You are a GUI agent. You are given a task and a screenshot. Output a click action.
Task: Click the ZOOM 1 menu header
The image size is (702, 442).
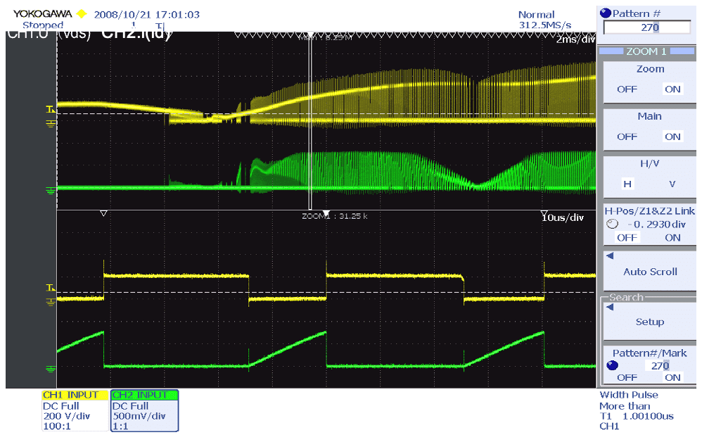tap(646, 51)
